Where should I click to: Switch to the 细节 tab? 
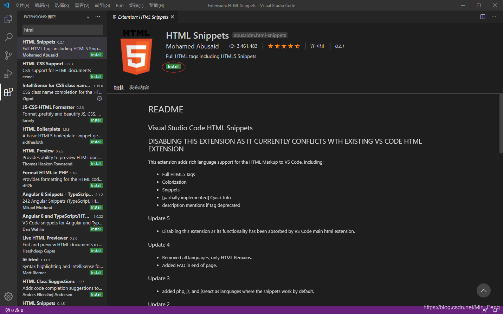119,87
